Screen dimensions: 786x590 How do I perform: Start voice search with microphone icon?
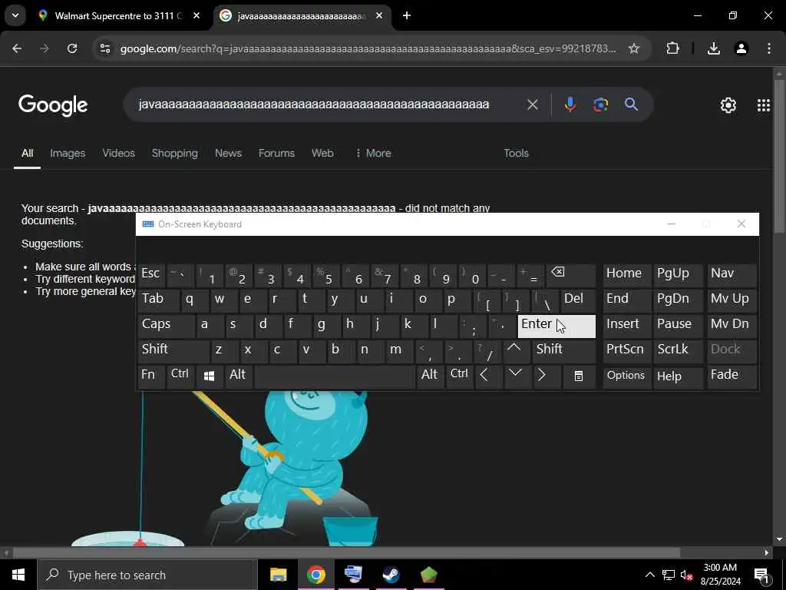570,104
